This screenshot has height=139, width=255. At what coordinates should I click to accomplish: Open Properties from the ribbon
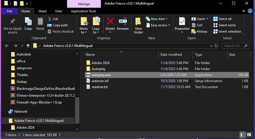click(182, 22)
